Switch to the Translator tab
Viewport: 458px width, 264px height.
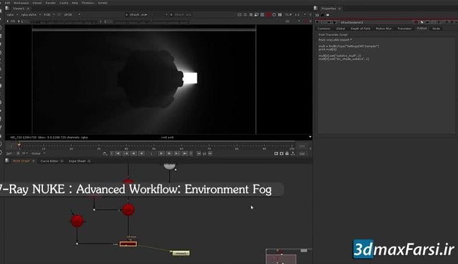click(405, 29)
